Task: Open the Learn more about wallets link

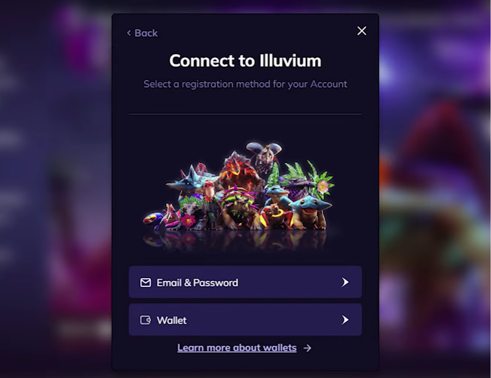Action: (237, 348)
